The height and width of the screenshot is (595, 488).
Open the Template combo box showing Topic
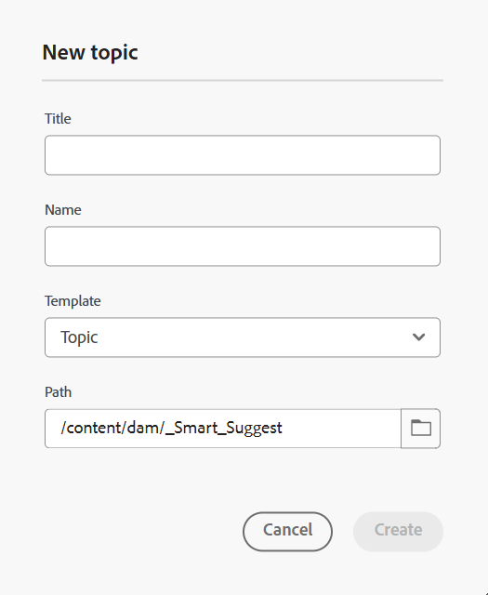click(x=243, y=337)
